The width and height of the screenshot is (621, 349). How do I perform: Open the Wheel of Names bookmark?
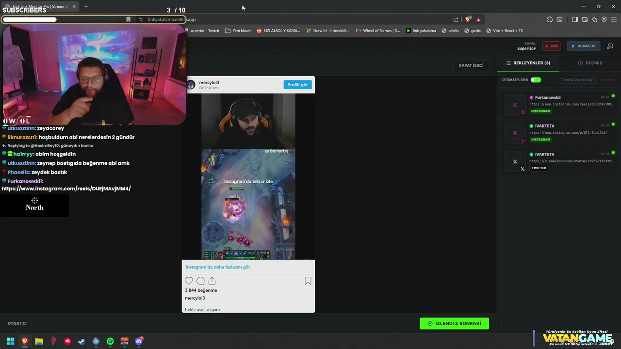point(378,31)
